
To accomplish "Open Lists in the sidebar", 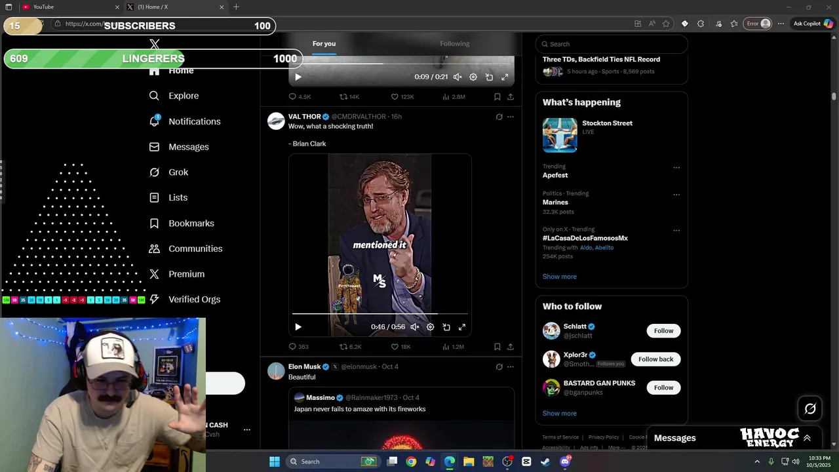I will tap(168, 197).
